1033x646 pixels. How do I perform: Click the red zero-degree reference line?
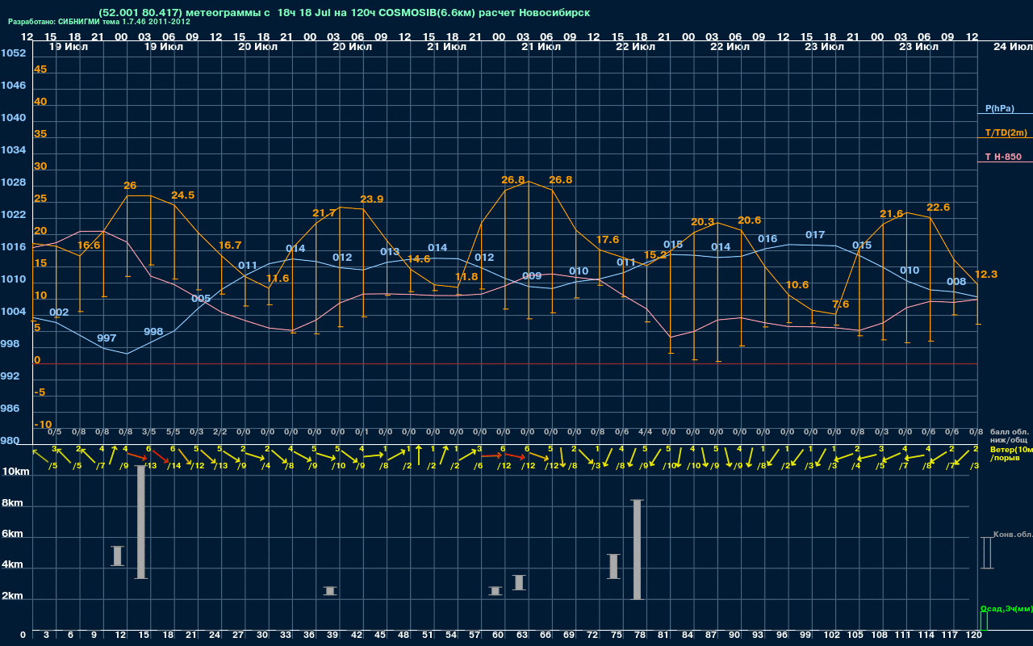[x=504, y=363]
